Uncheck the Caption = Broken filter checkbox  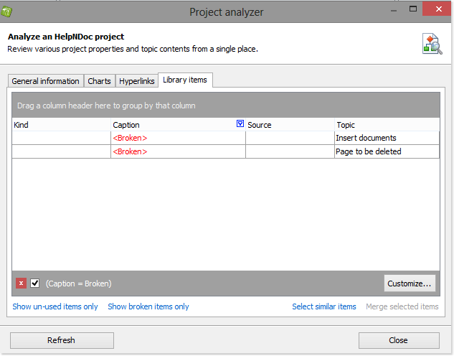click(35, 283)
